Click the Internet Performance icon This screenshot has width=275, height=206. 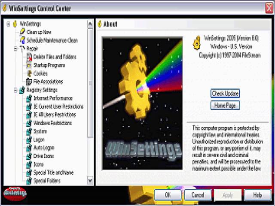coord(29,98)
